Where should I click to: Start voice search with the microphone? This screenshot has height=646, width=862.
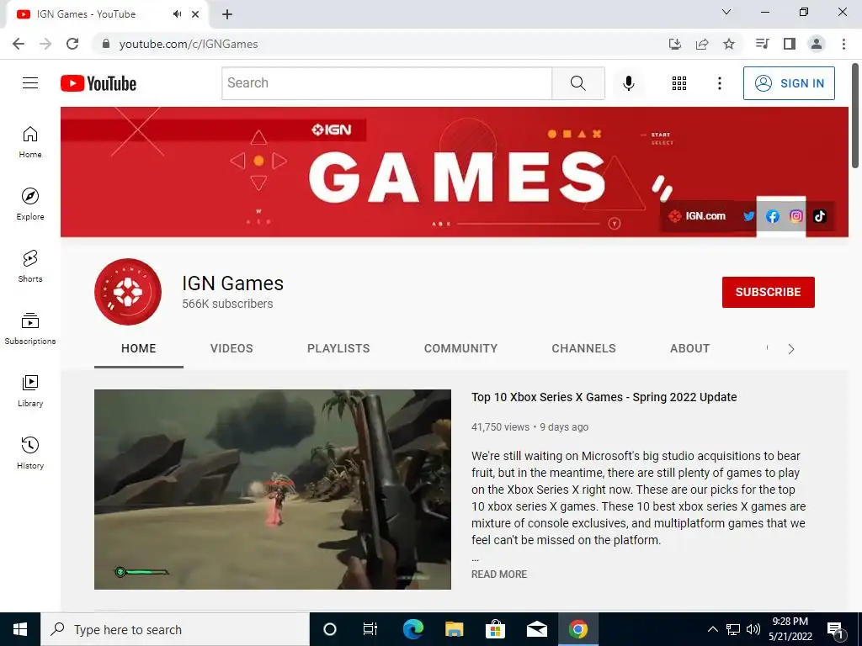pyautogui.click(x=628, y=83)
